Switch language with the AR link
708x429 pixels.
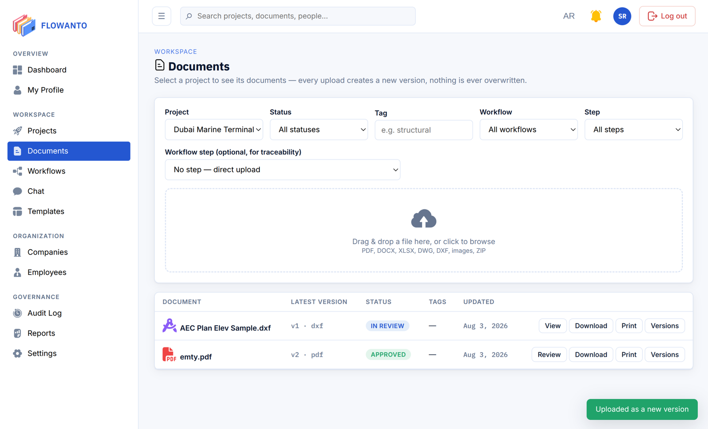pos(569,16)
